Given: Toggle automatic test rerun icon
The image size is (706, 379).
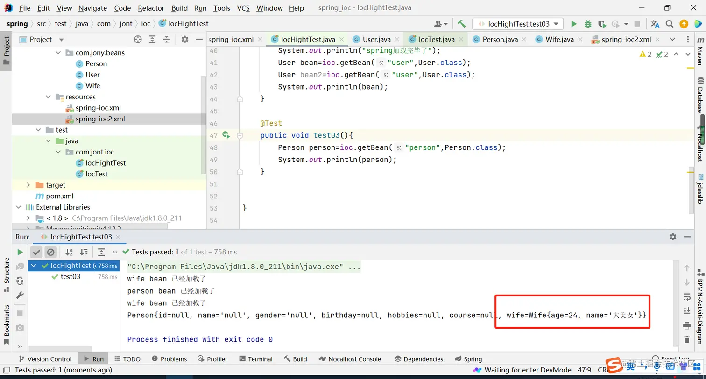Looking at the screenshot, I should point(20,281).
